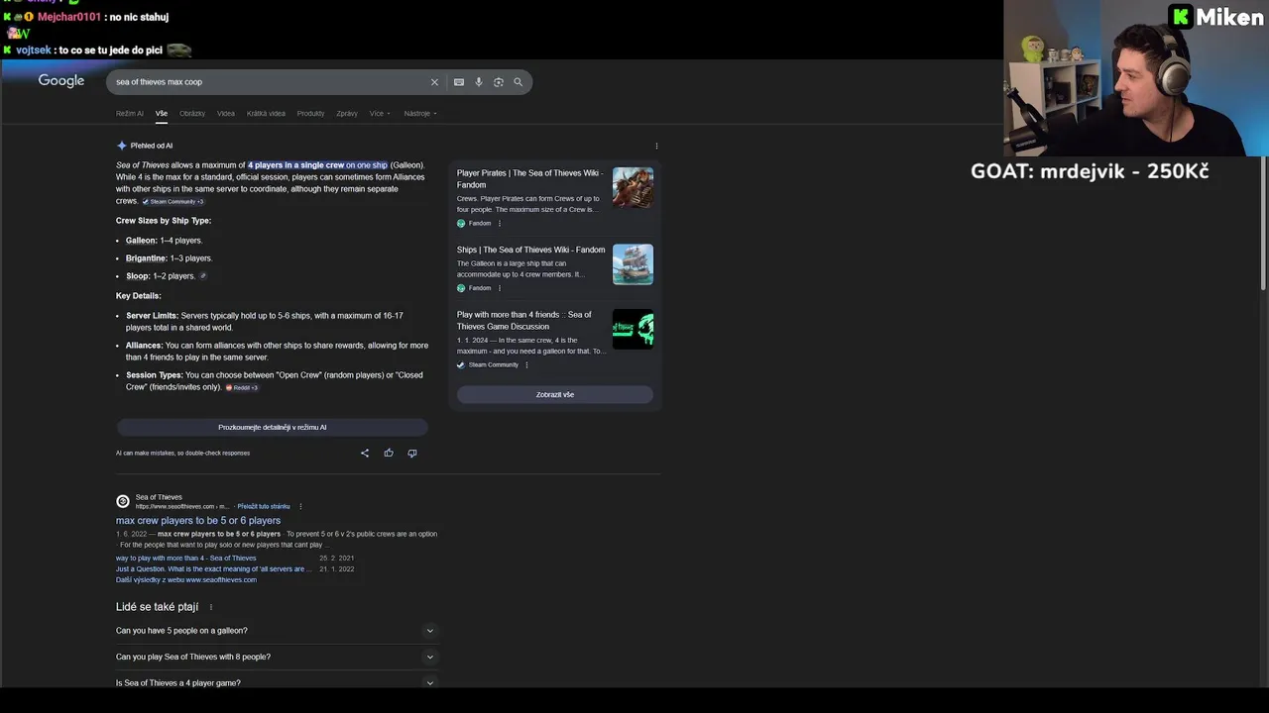Screen dimensions: 1269x713
Task: Click the 'Brigantine' underlined term
Action: click(146, 258)
